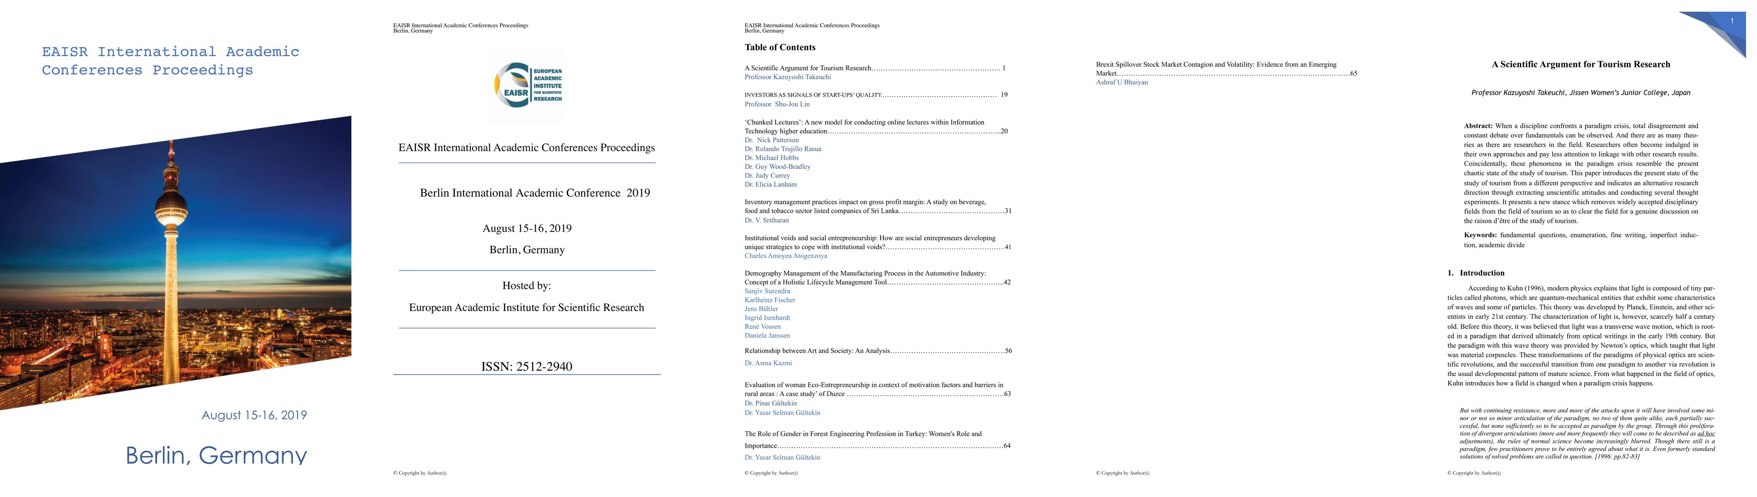Open author link Sanjiv Surendra
Screen dimensions: 1757x497
click(767, 291)
